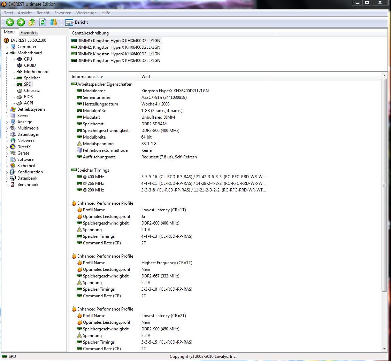Switch to the Favoriten tab in sidebar

(29, 33)
